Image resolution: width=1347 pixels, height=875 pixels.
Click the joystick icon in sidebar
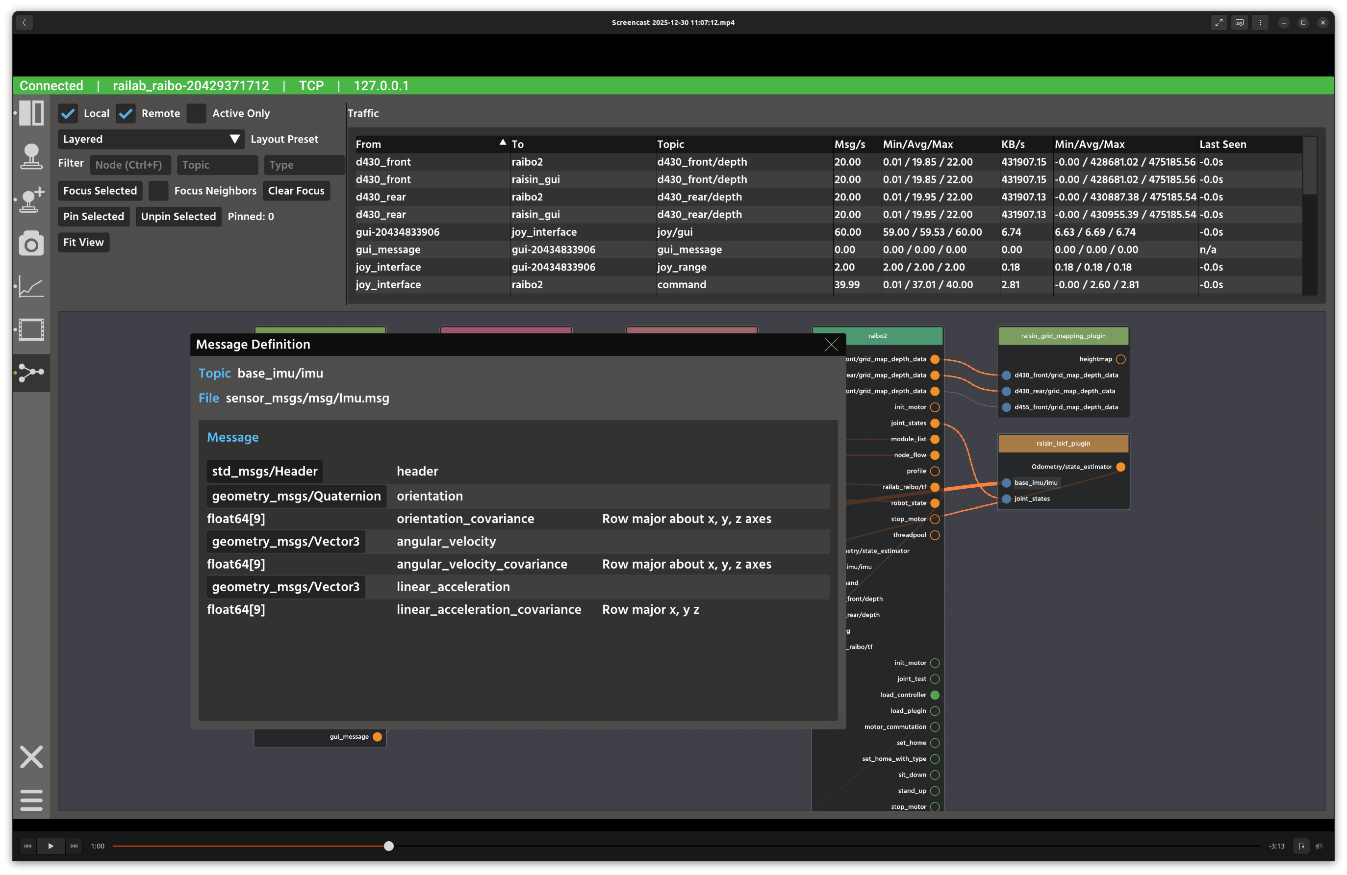coord(31,156)
